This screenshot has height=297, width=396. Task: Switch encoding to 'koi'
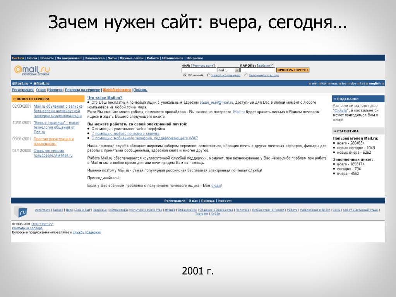[x=324, y=84]
